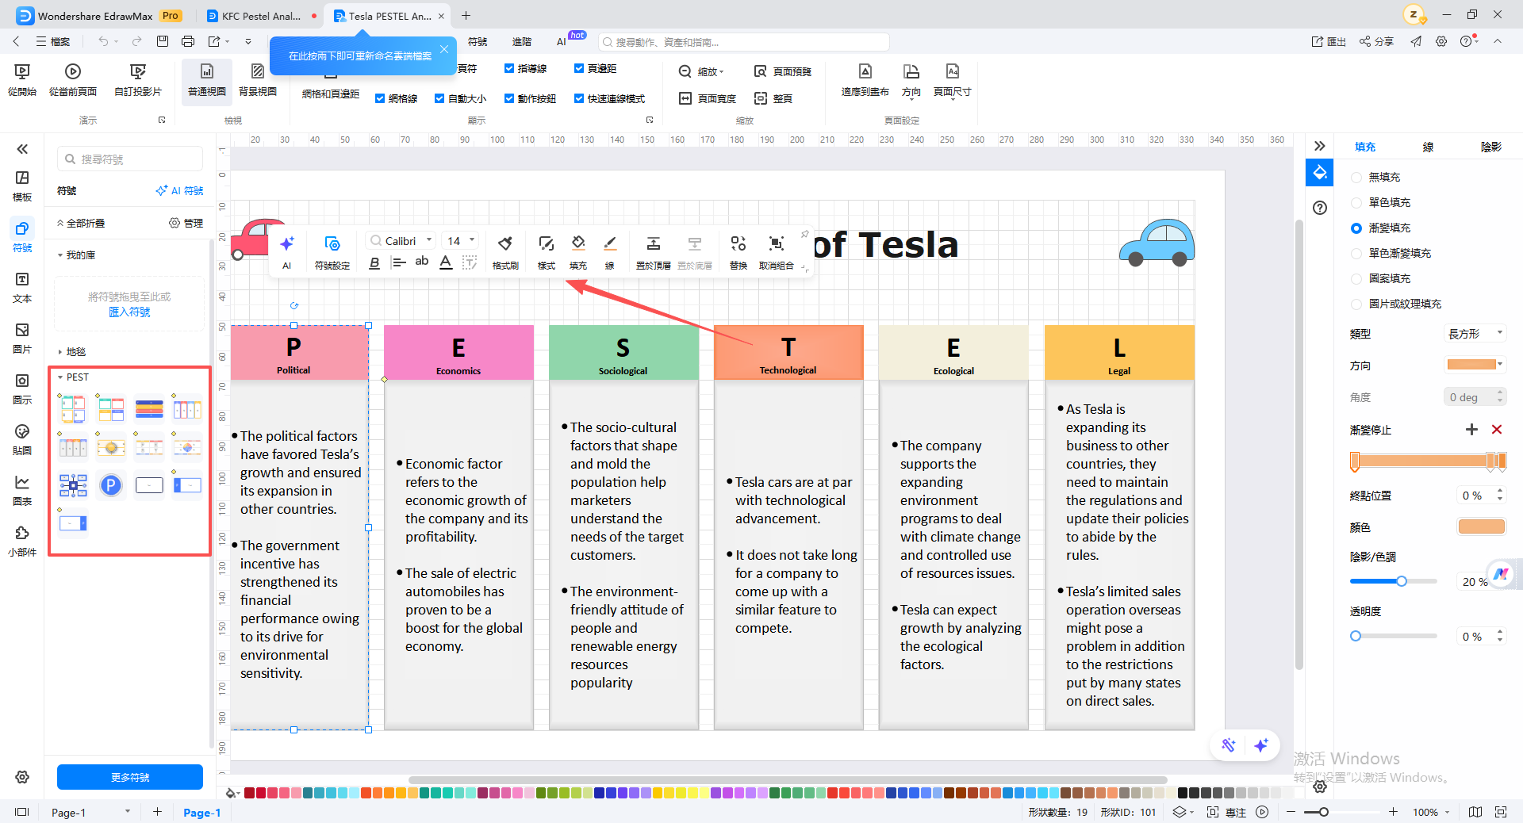Click the 線 line color pen icon
The width and height of the screenshot is (1523, 823).
point(610,252)
